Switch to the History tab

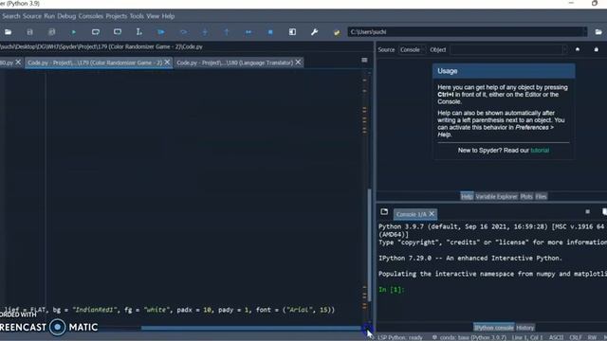[x=524, y=328]
